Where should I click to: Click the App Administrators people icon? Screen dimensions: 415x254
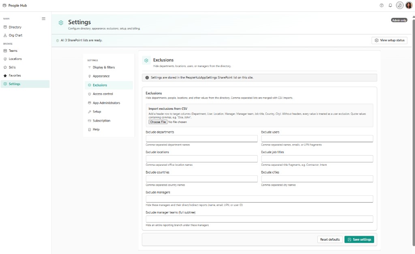tap(90, 103)
